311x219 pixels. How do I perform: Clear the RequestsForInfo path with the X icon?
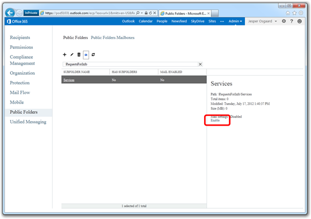coord(200,64)
